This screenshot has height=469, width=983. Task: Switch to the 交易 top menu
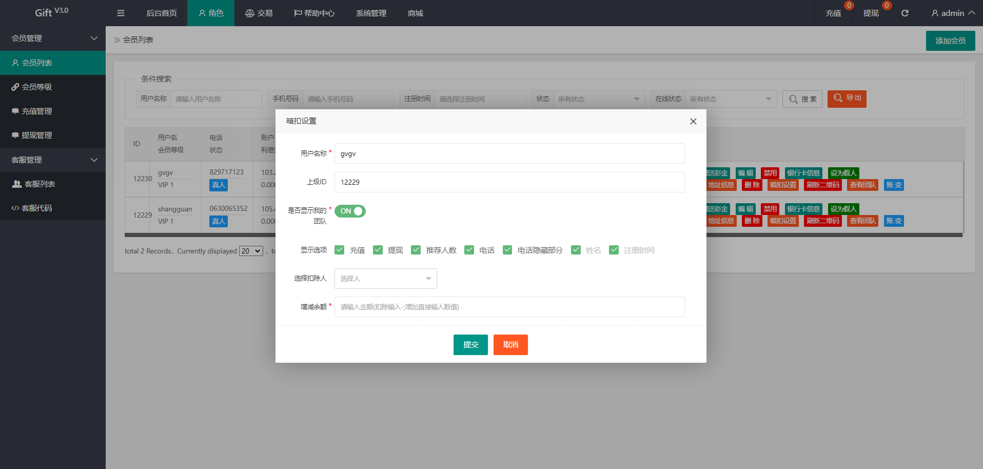[x=259, y=13]
